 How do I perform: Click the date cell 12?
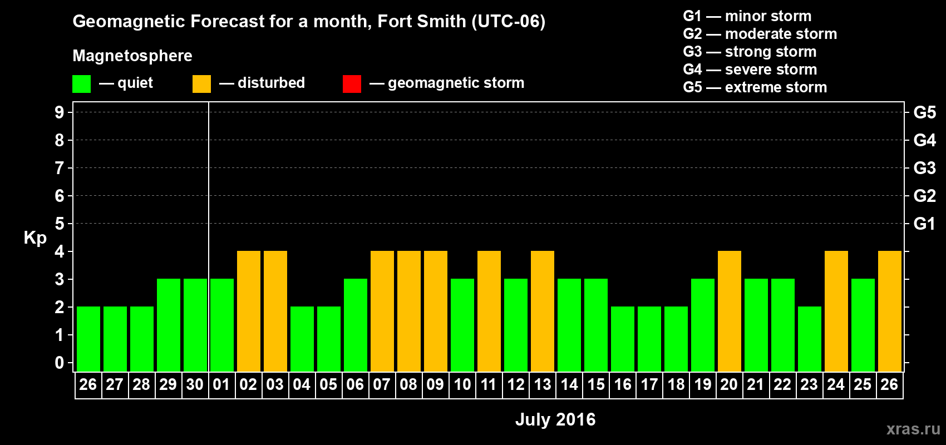(x=515, y=385)
